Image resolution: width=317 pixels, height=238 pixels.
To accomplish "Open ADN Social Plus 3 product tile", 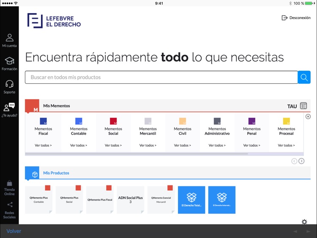I will (131, 200).
